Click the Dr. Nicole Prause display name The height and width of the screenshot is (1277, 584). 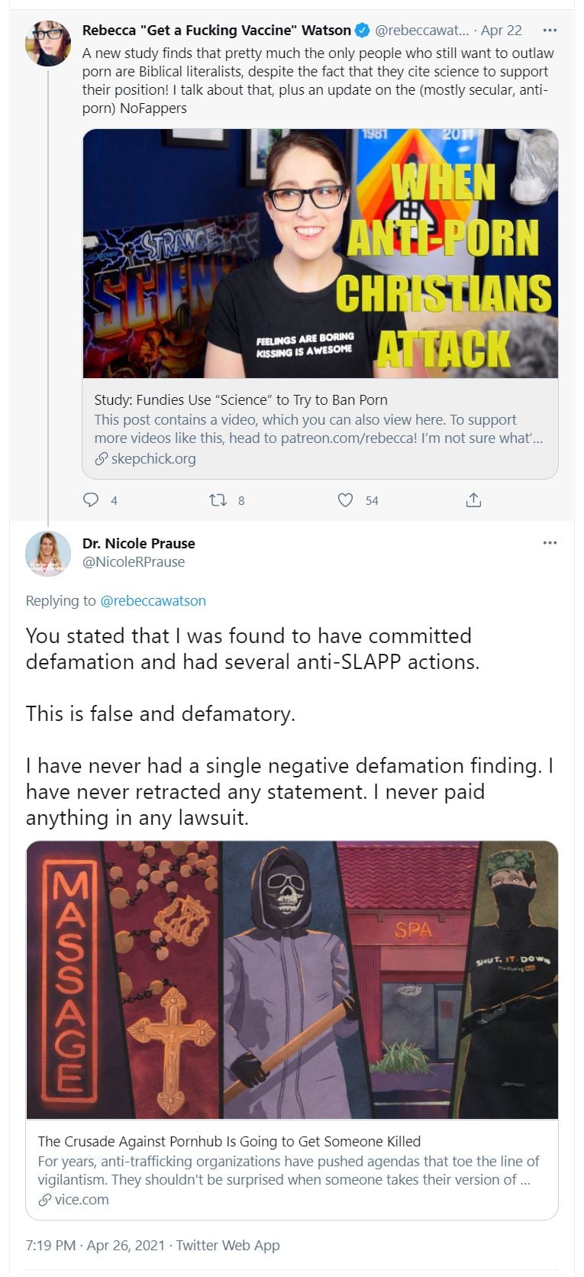[x=139, y=543]
